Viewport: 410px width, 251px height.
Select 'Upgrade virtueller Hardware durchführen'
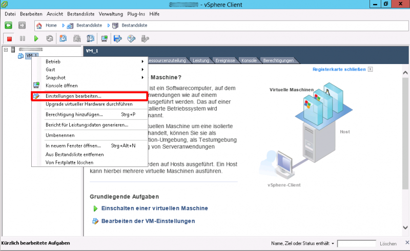click(x=89, y=104)
